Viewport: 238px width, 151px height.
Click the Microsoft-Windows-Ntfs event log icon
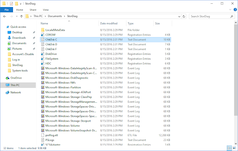click(x=43, y=82)
